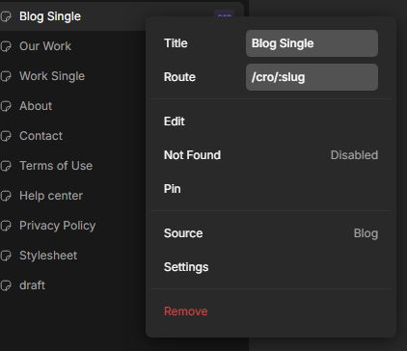Open the Our Work page
Viewport: 407px width, 351px height.
[45, 46]
